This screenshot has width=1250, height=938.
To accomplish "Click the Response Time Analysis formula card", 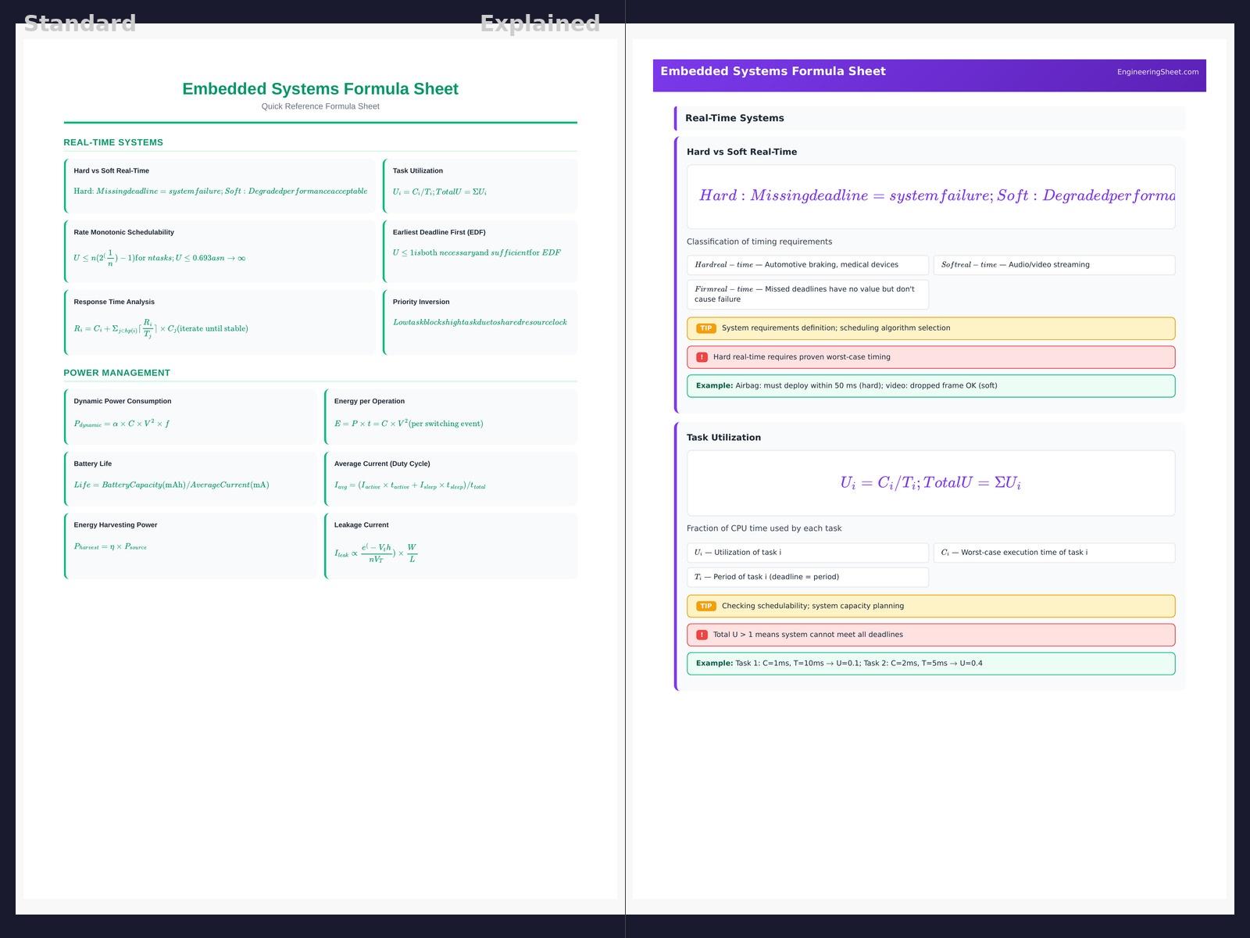I will click(x=220, y=322).
